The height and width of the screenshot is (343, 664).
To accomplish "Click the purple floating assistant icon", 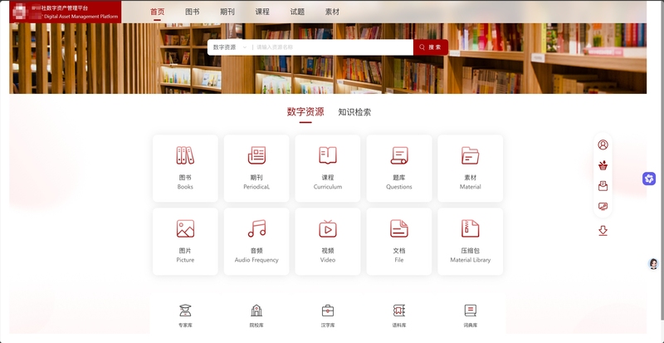I will pyautogui.click(x=649, y=179).
